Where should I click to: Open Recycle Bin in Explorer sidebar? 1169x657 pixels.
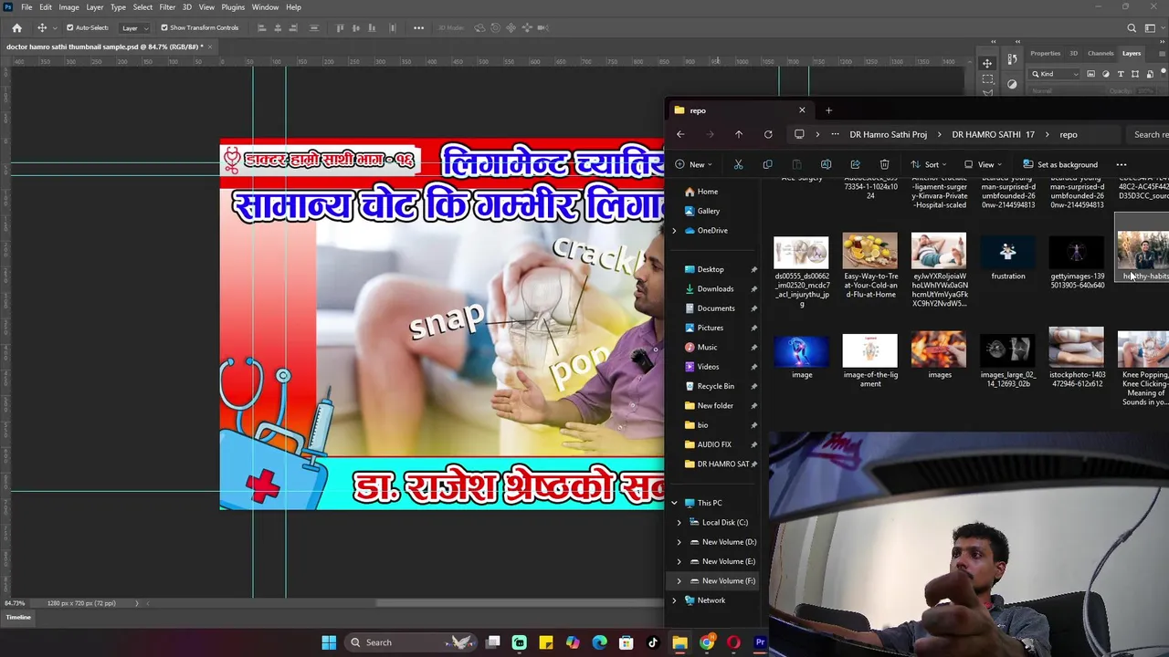coord(715,386)
